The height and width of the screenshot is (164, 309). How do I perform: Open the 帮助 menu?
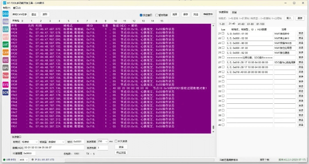pyautogui.click(x=7, y=8)
